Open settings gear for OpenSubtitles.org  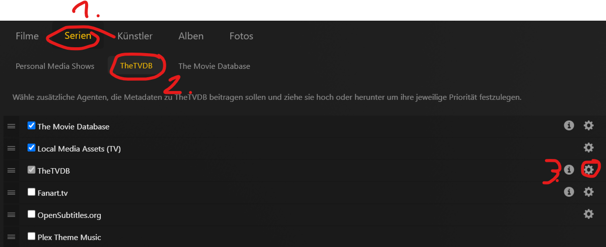point(588,214)
